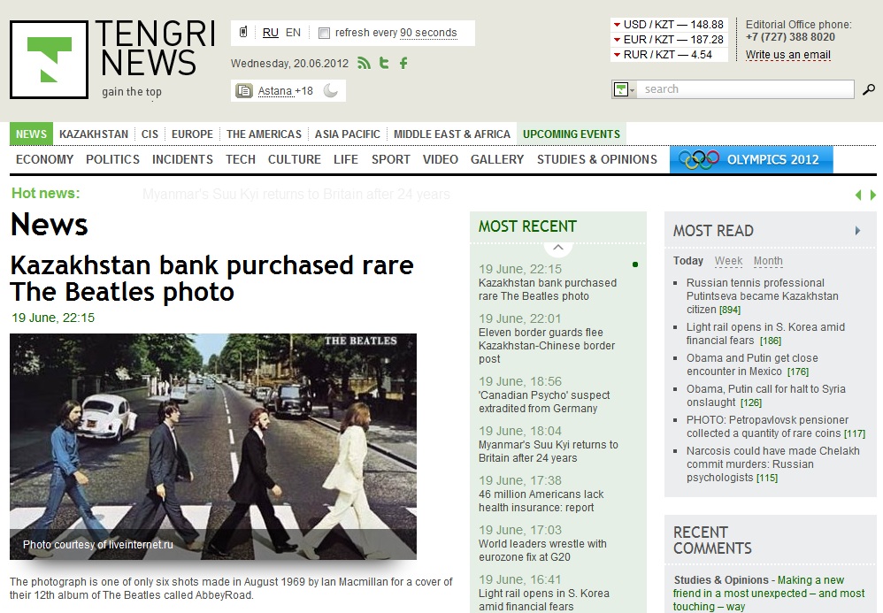Image resolution: width=883 pixels, height=613 pixels.
Task: Click the Most Read arrow icon
Action: point(857,230)
